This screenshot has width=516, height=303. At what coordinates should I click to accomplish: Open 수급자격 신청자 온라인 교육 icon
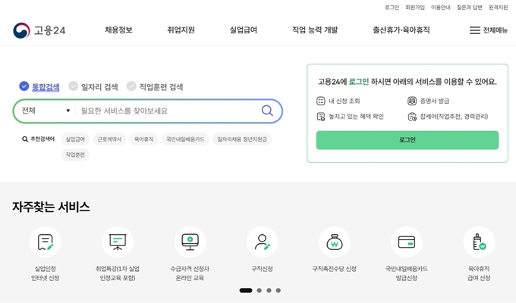click(x=190, y=242)
